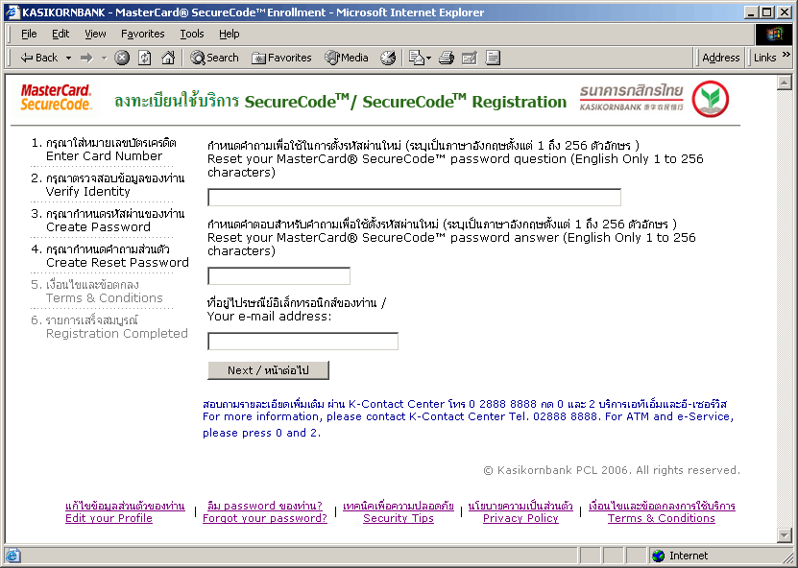Minimize the Internet Explorer window
This screenshot has width=798, height=568.
coord(751,12)
